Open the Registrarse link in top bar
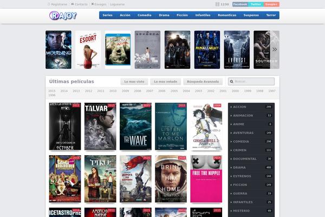The image size is (325, 217). [57, 4]
